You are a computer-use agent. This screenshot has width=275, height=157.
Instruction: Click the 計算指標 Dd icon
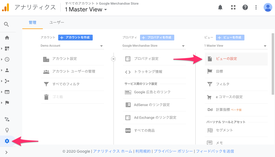pos(210,110)
